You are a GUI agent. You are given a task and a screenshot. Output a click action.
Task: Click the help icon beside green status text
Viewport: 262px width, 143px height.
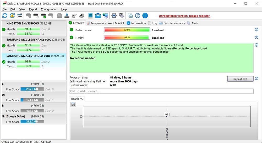256,45
